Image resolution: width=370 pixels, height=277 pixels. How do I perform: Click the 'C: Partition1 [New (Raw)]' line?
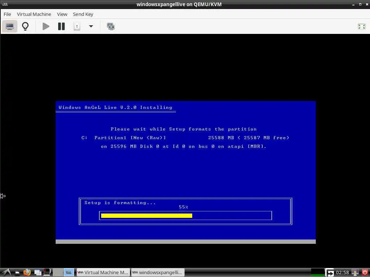click(x=124, y=137)
